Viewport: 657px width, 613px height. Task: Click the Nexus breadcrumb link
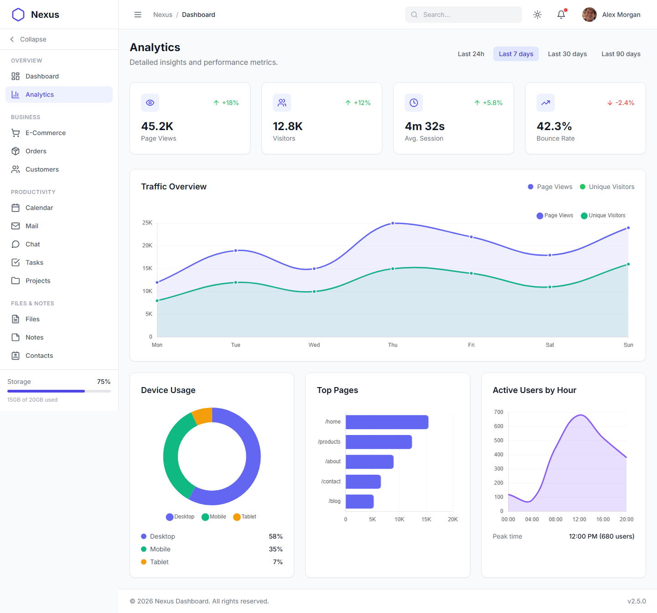tap(163, 15)
